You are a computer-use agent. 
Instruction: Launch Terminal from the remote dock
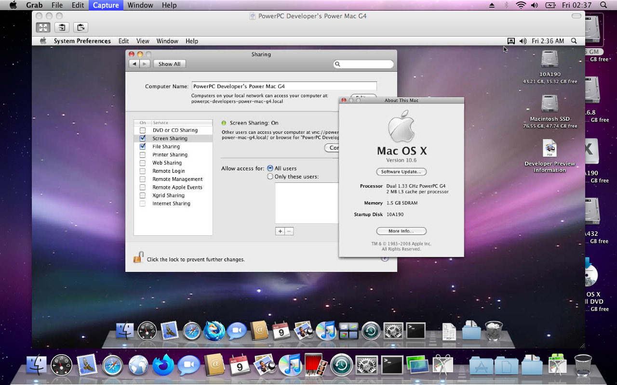pyautogui.click(x=416, y=331)
